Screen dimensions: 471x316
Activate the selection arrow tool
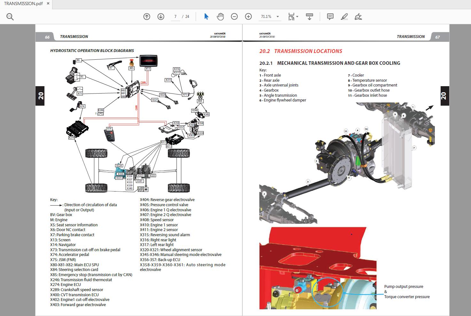(206, 17)
